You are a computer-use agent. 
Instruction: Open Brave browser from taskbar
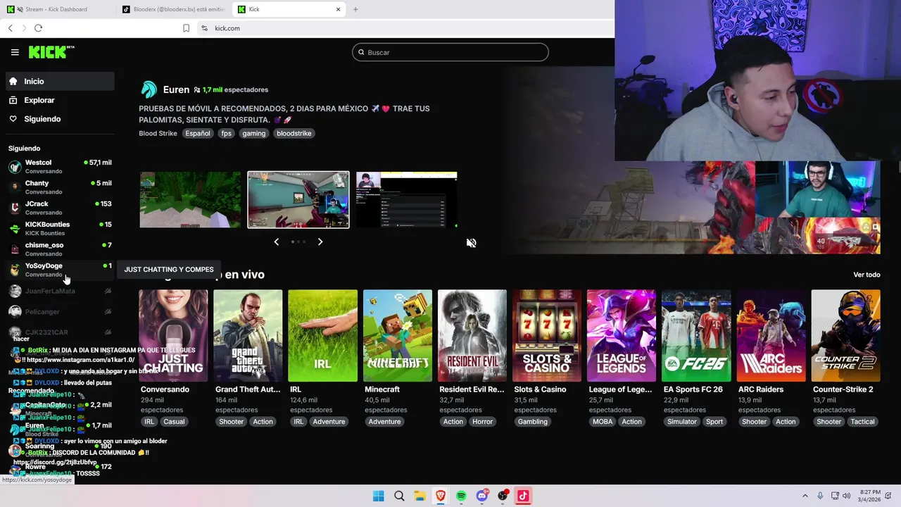pos(441,496)
